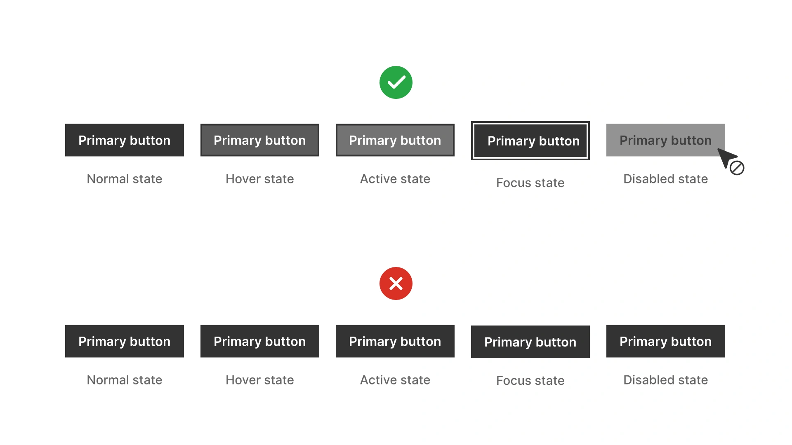Click the Hover state label in top row
792x445 pixels.
(x=259, y=179)
